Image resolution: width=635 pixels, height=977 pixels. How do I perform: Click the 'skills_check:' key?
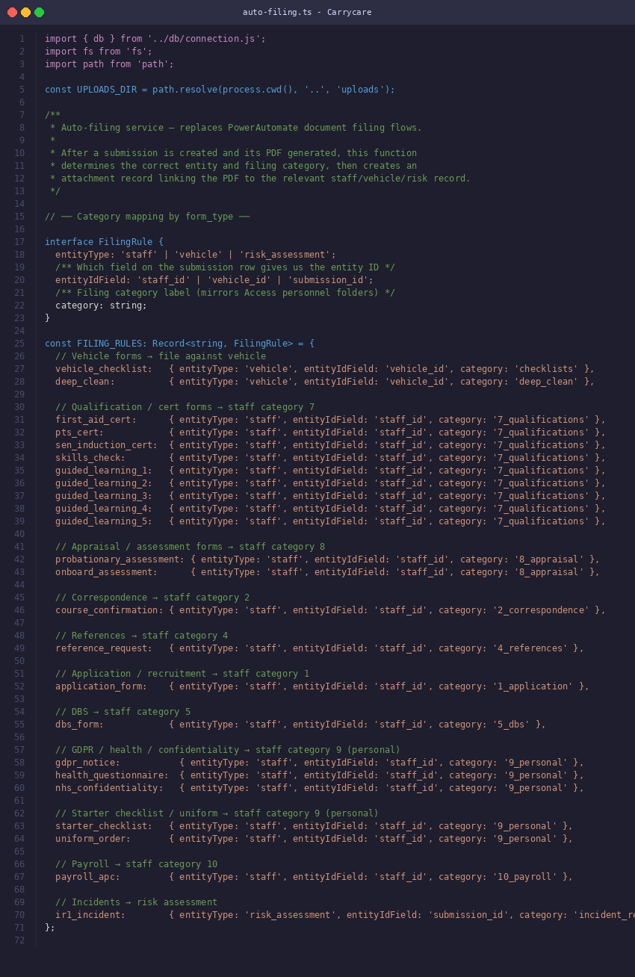90,457
